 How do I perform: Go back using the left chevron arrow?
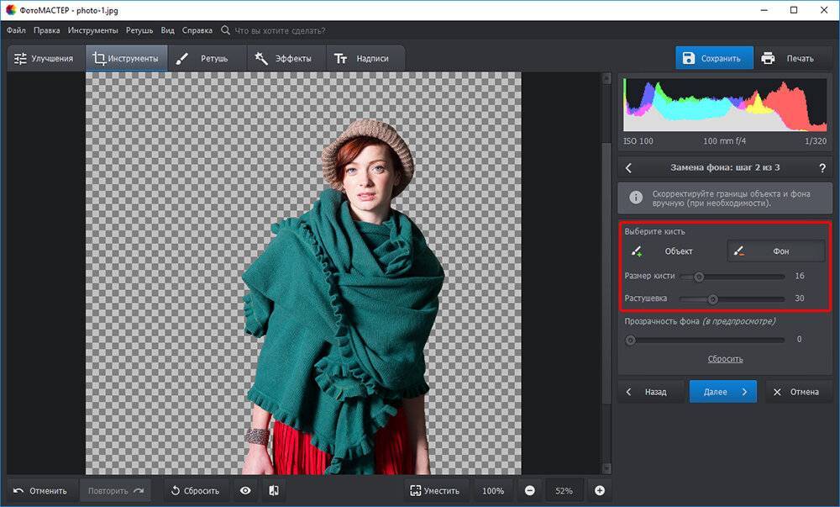[629, 168]
